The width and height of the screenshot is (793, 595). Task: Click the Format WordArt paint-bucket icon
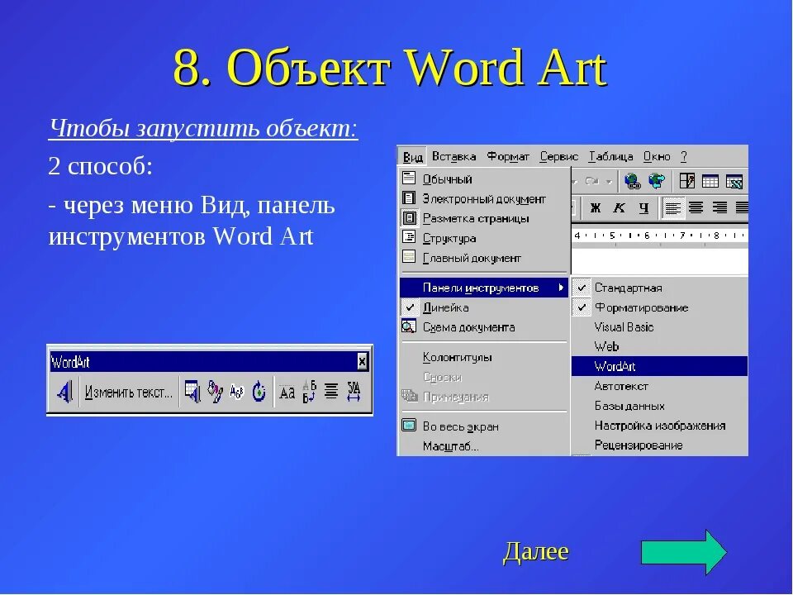click(x=215, y=392)
